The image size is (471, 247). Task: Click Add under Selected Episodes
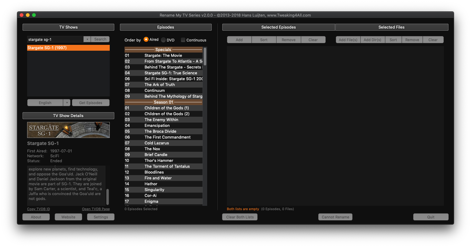(239, 40)
